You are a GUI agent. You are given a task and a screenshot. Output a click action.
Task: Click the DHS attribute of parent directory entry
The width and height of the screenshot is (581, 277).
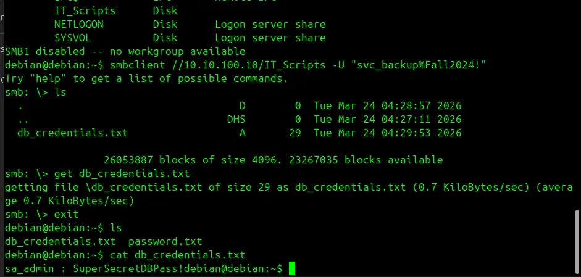(236, 119)
